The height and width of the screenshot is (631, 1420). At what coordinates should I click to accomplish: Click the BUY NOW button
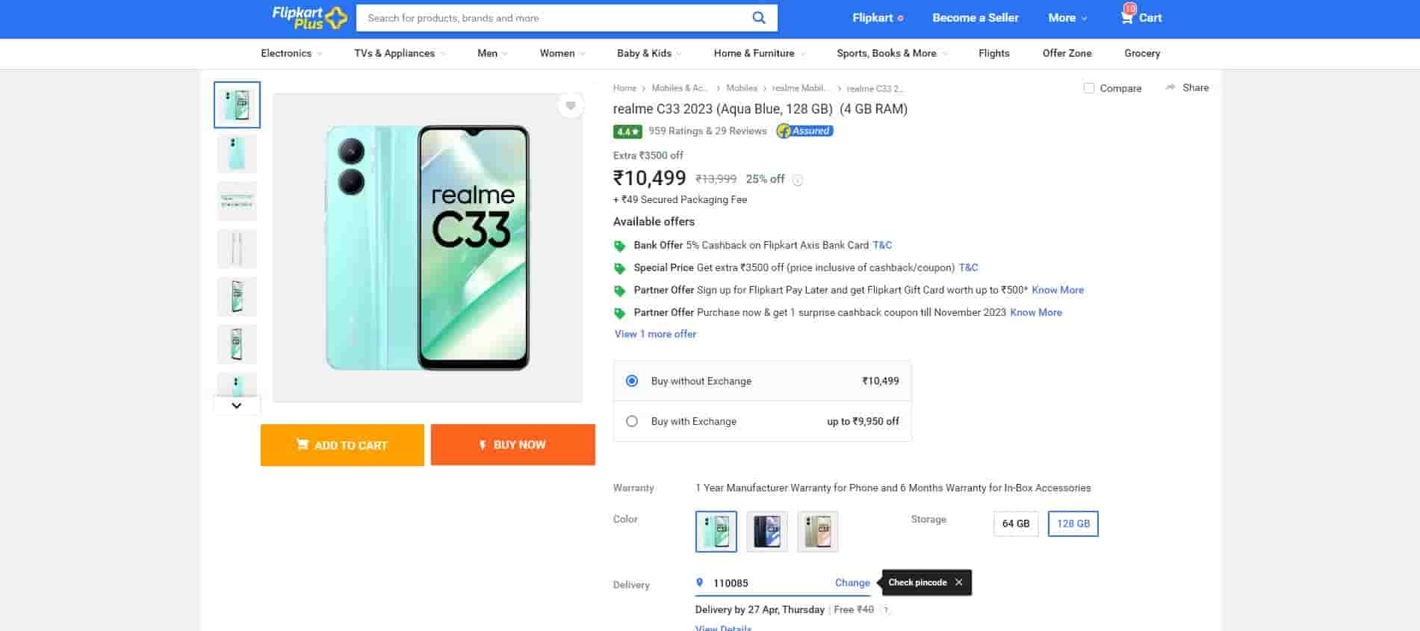tap(512, 445)
